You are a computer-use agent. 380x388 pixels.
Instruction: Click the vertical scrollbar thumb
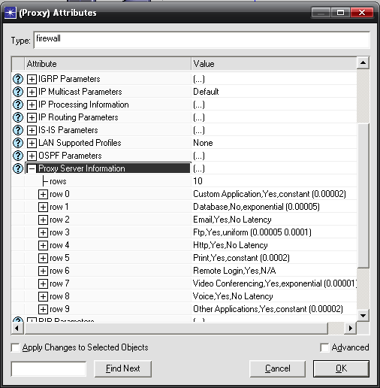click(363, 196)
